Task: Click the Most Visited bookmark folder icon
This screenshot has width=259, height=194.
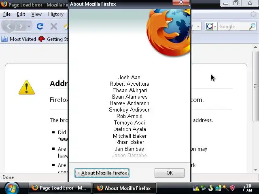Action: [x=4, y=39]
